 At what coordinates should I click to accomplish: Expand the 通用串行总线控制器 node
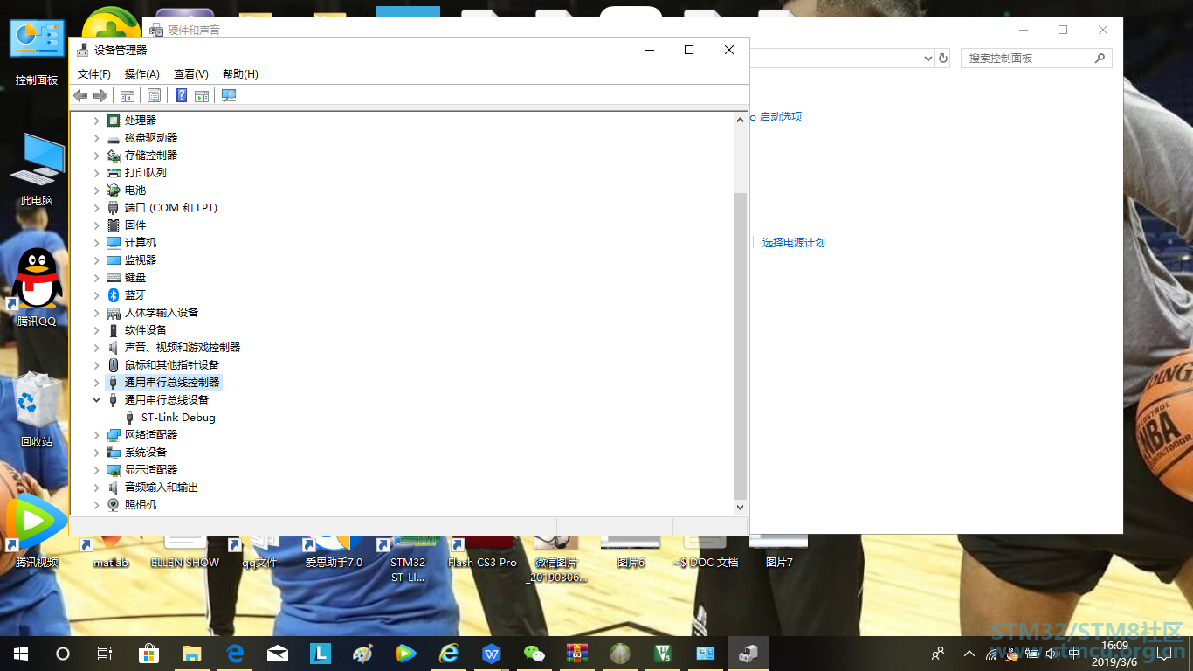97,383
